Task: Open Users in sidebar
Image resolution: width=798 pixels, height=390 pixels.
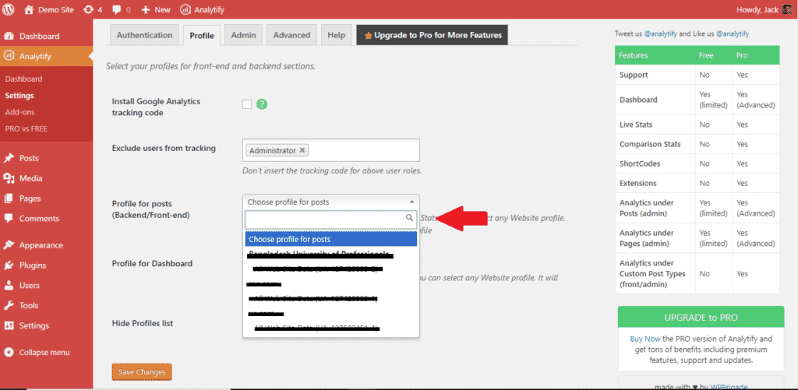Action: [30, 285]
